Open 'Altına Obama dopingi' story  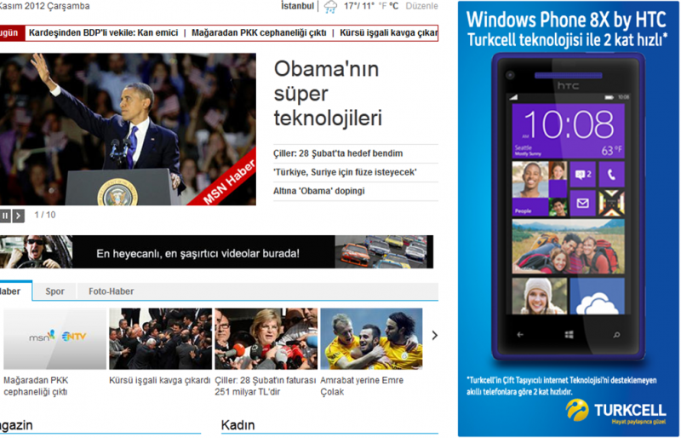click(318, 191)
